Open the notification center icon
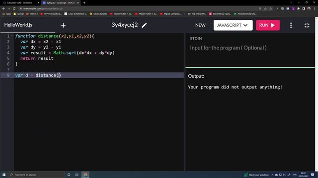This screenshot has width=318, height=178. coord(313,175)
